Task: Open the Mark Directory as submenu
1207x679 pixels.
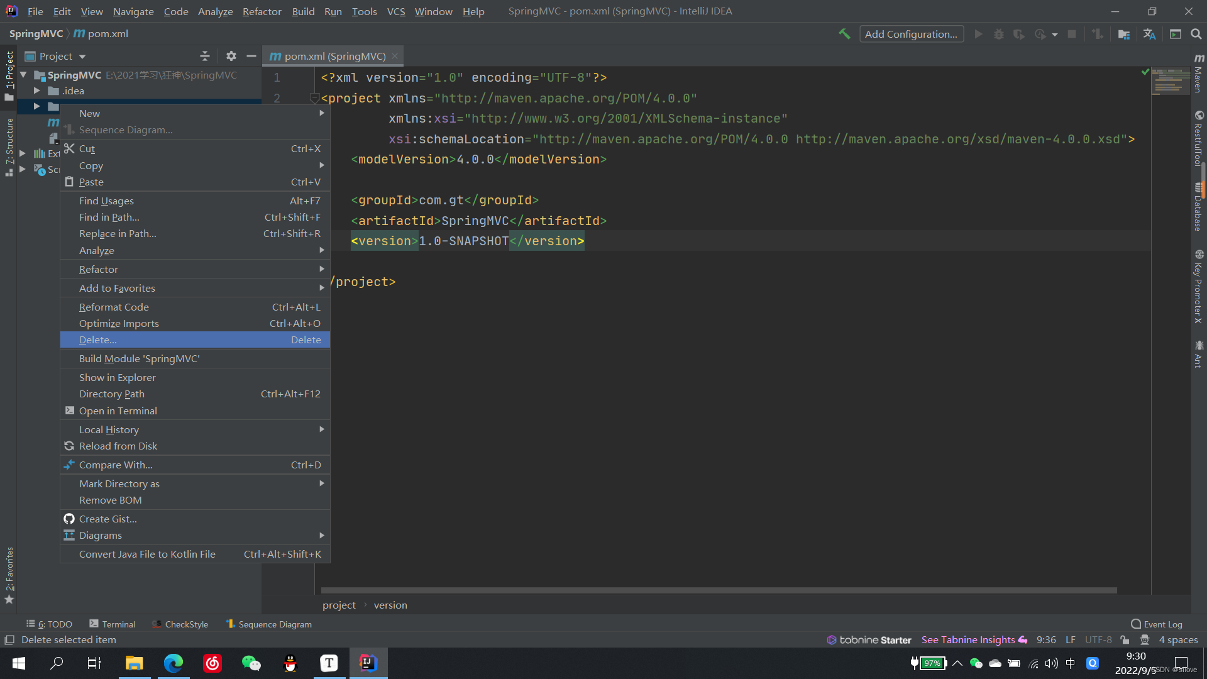Action: point(195,483)
